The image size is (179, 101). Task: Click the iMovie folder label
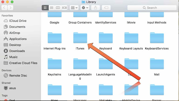pyautogui.click(x=131, y=23)
